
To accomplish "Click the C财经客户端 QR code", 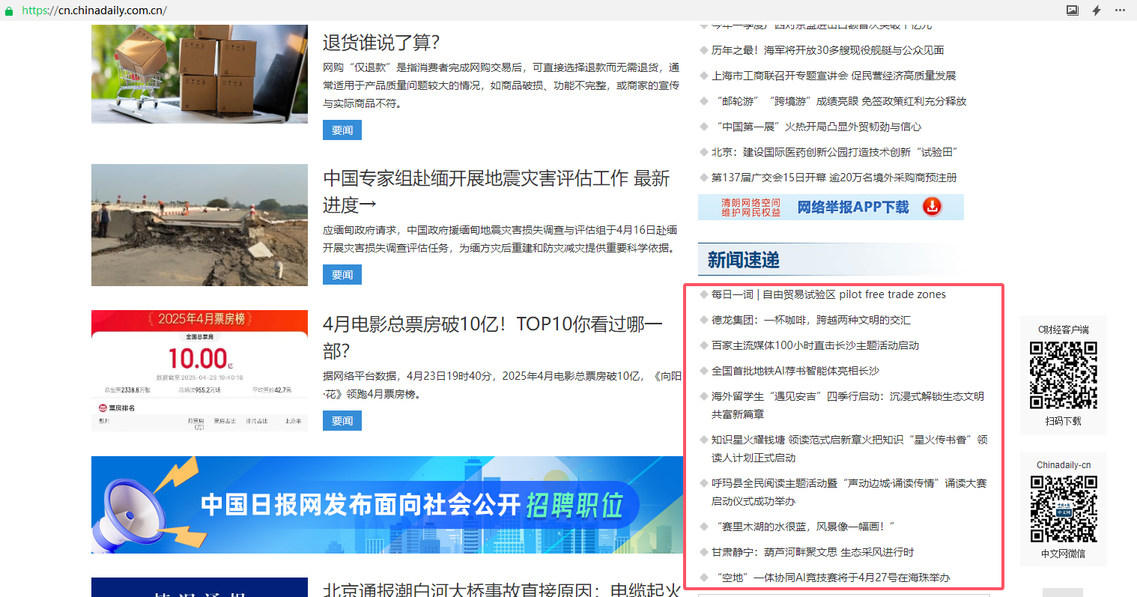I will (x=1063, y=375).
